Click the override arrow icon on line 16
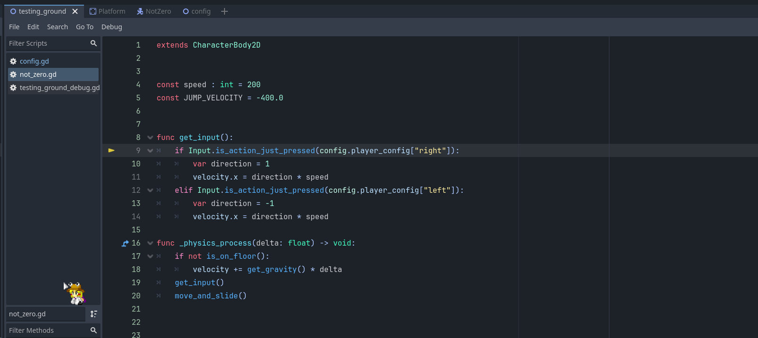This screenshot has height=338, width=758. point(125,243)
